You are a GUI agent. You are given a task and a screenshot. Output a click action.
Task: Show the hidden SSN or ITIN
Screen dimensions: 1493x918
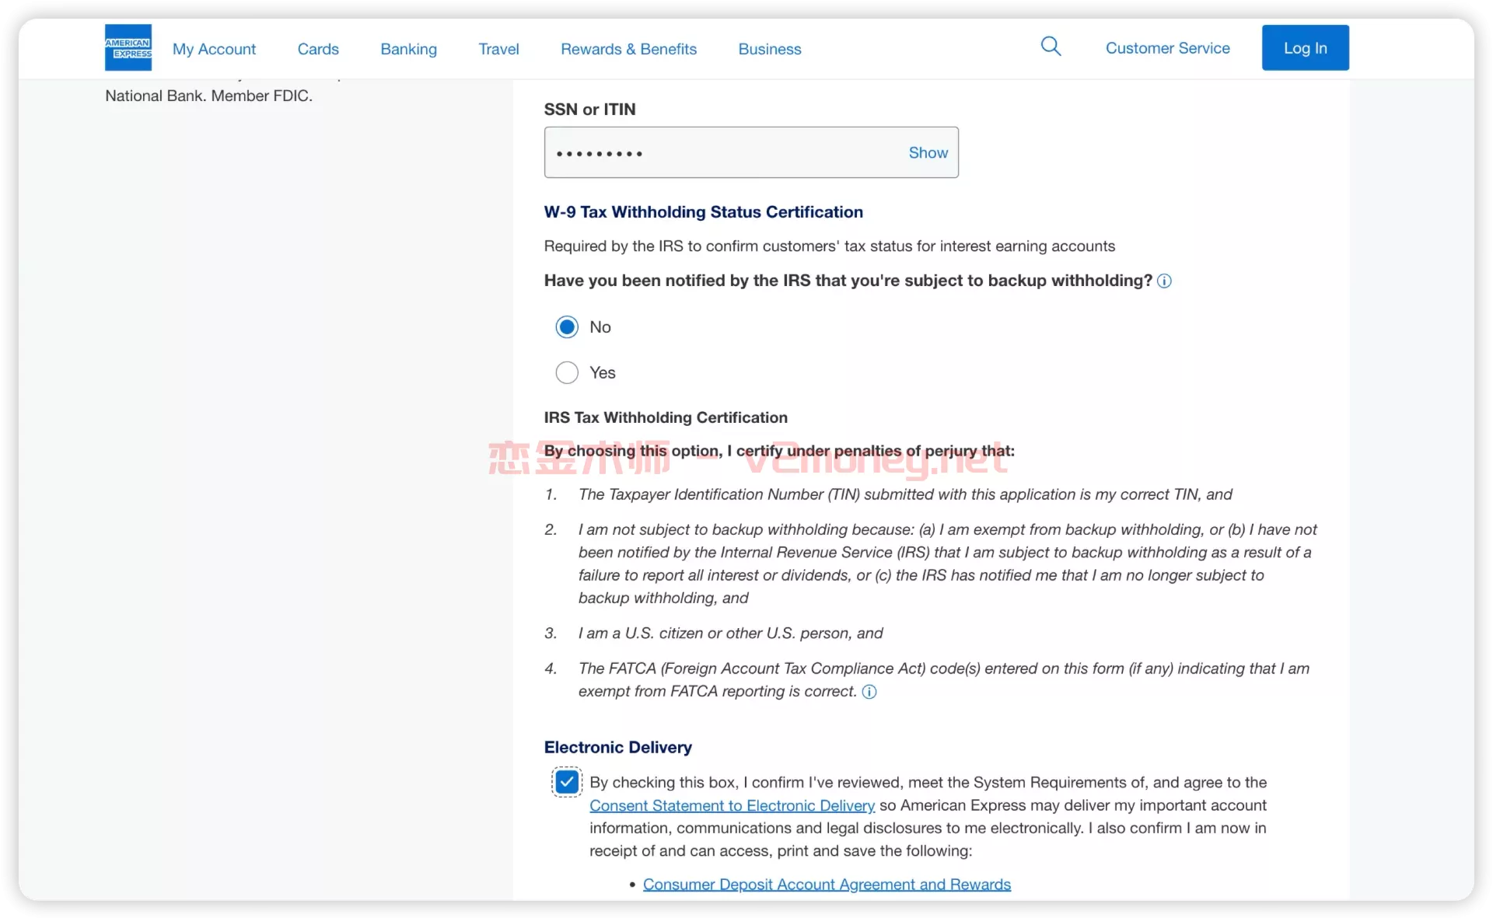coord(928,153)
